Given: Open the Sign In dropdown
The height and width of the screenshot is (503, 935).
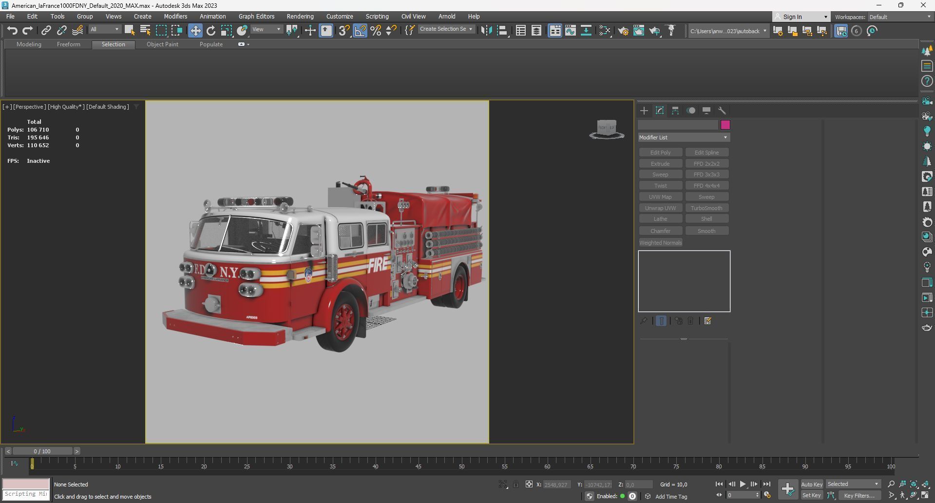Looking at the screenshot, I should pos(801,17).
